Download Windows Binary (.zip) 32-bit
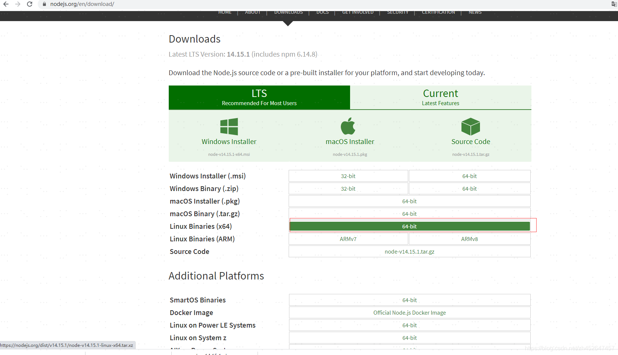Viewport: 618px width, 355px height. pyautogui.click(x=348, y=189)
